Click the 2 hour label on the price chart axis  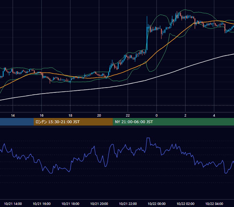185,116
